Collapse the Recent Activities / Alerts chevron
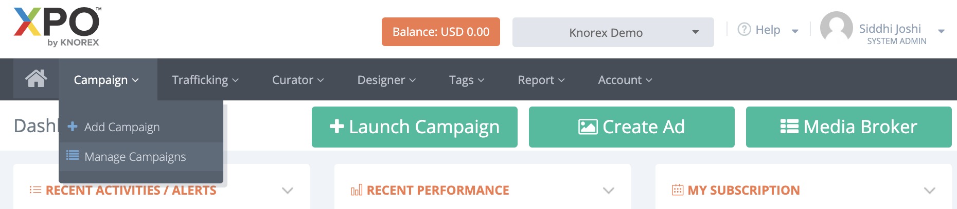957x209 pixels. pyautogui.click(x=288, y=191)
